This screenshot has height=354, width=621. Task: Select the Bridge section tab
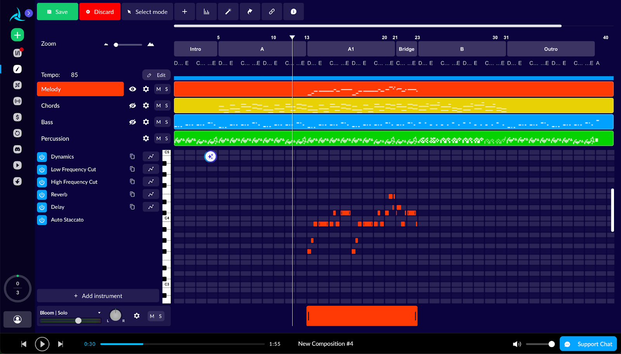click(406, 49)
